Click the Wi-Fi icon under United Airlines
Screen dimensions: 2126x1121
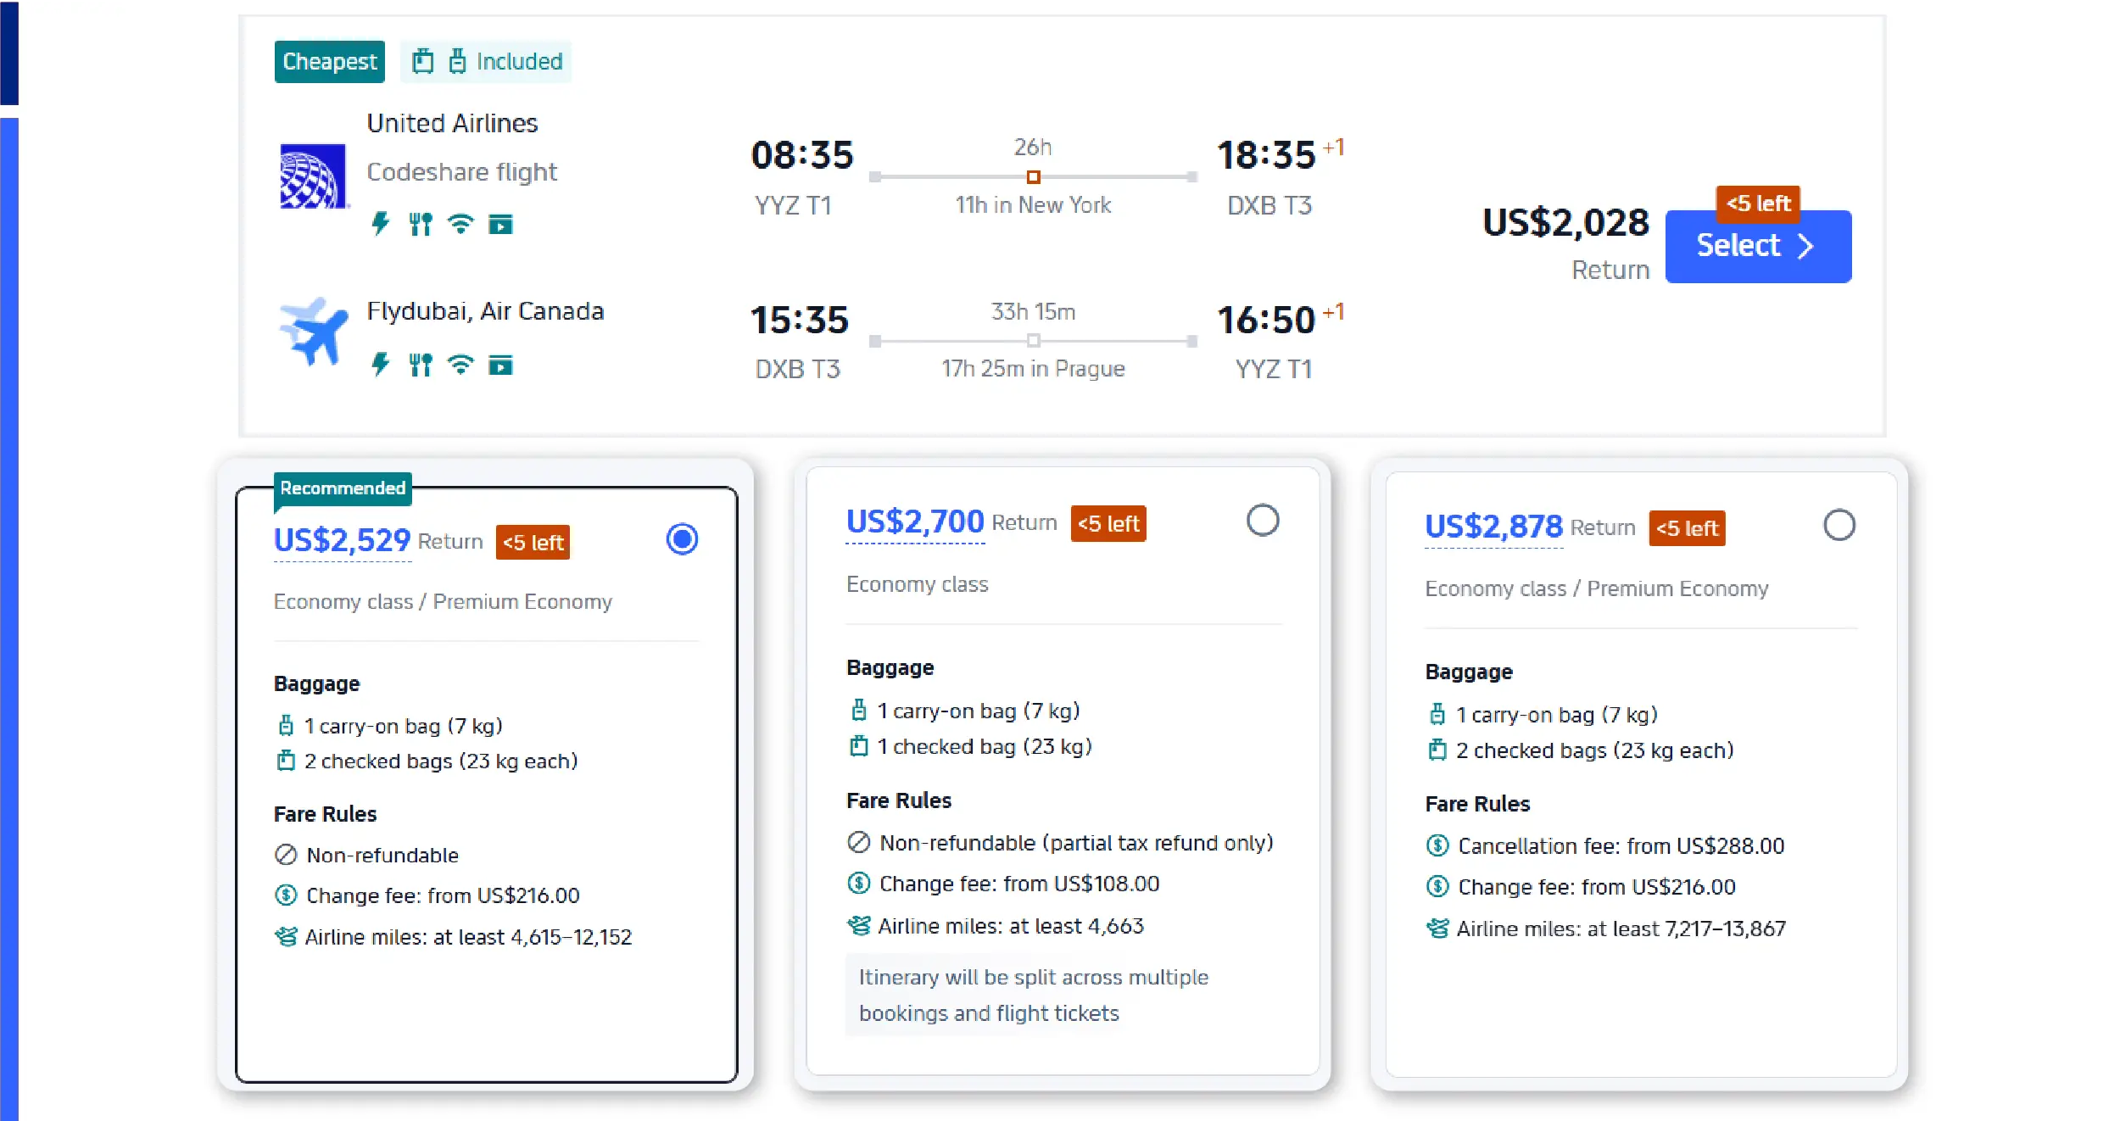coord(460,224)
